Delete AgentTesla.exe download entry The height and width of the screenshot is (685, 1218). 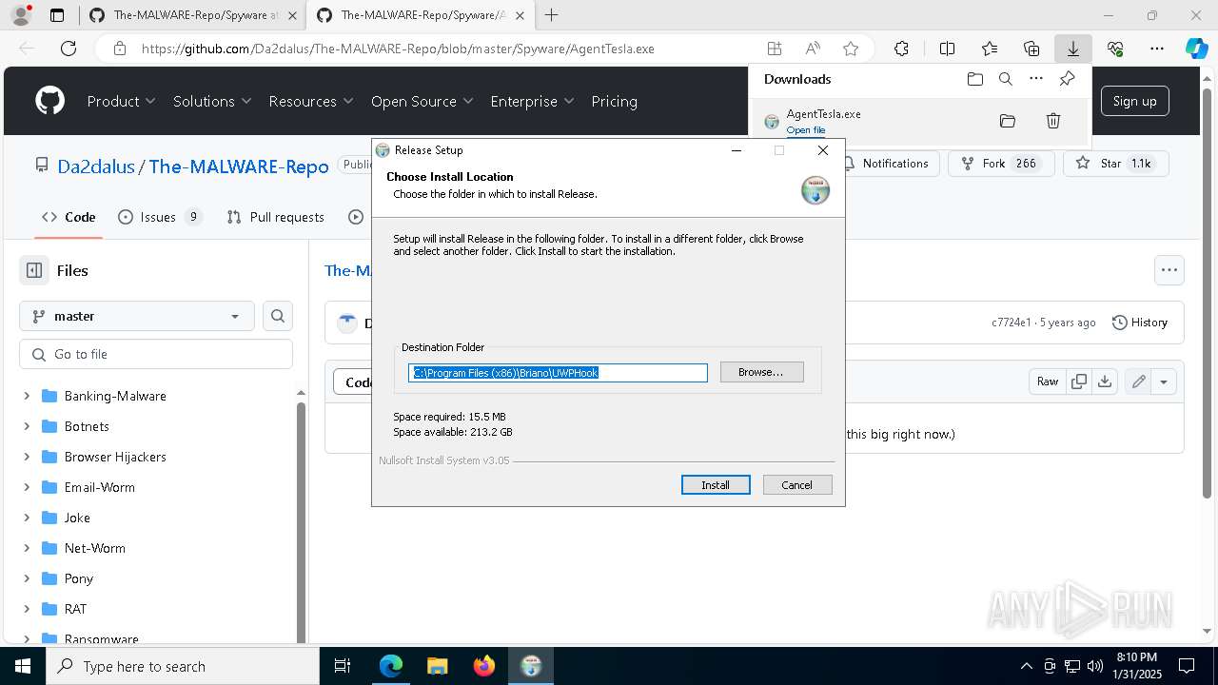pos(1053,121)
